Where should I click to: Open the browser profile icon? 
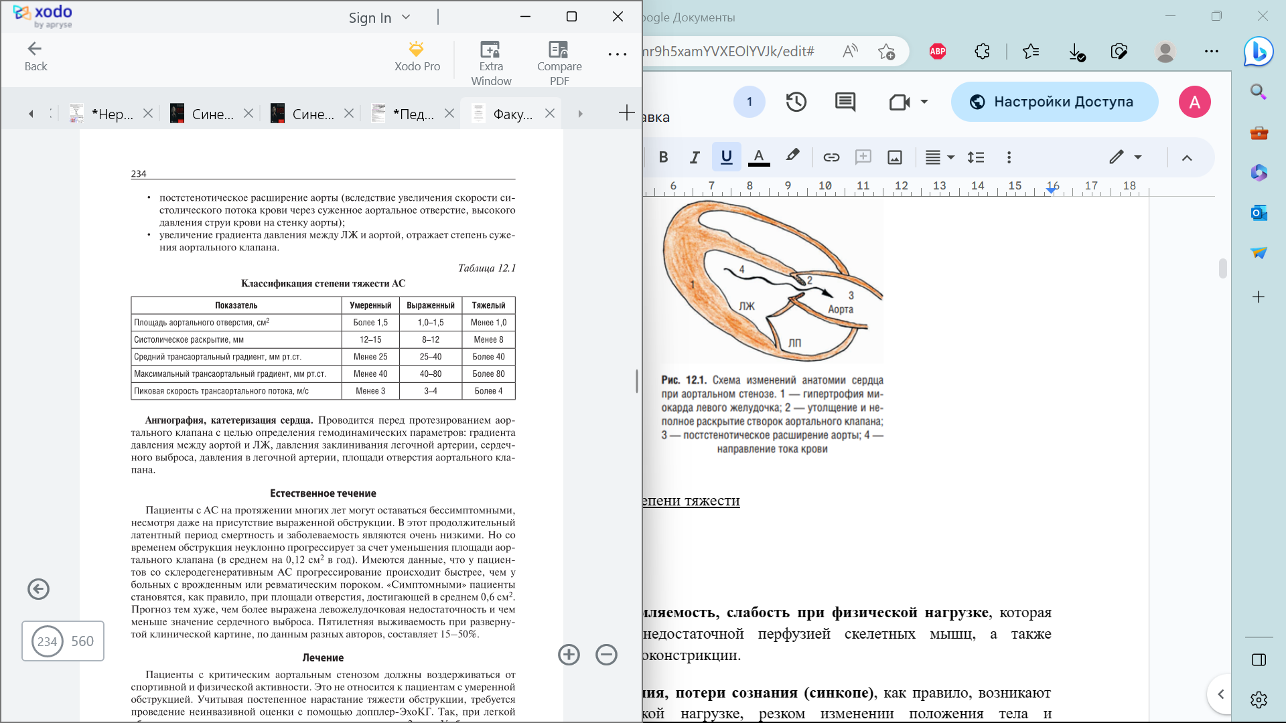click(x=1165, y=52)
